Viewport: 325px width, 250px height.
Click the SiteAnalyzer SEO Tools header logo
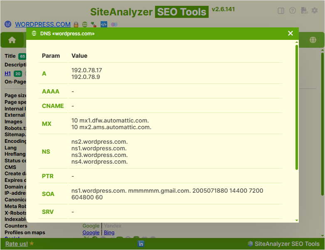[x=149, y=12]
